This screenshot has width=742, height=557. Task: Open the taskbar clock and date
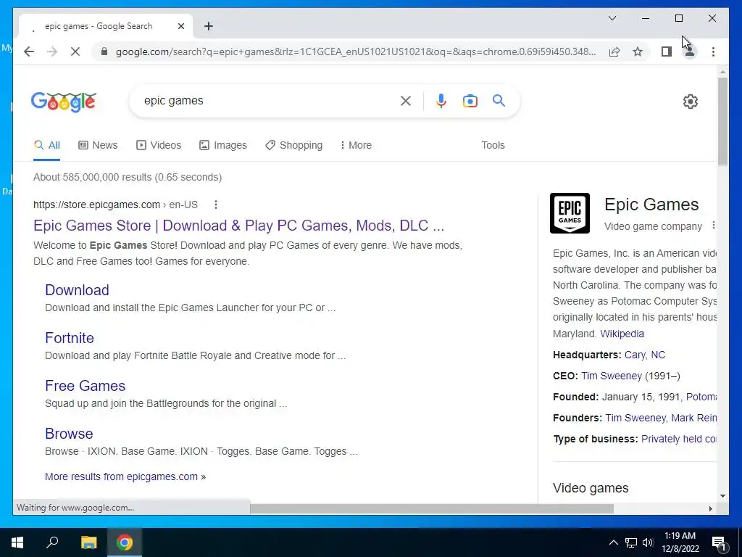click(680, 542)
